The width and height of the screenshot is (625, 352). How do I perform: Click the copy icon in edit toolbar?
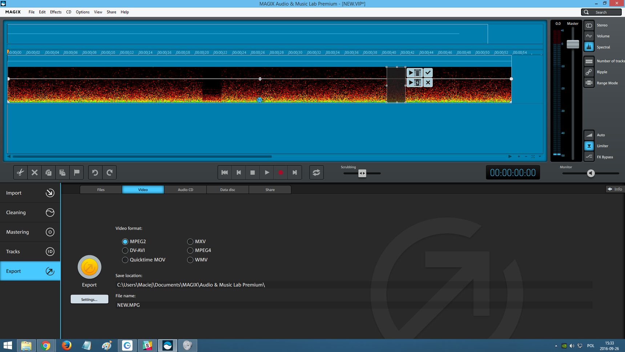pyautogui.click(x=48, y=172)
